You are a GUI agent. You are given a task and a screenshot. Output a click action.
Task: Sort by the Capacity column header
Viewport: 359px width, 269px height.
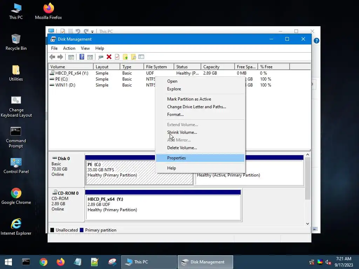click(x=218, y=67)
